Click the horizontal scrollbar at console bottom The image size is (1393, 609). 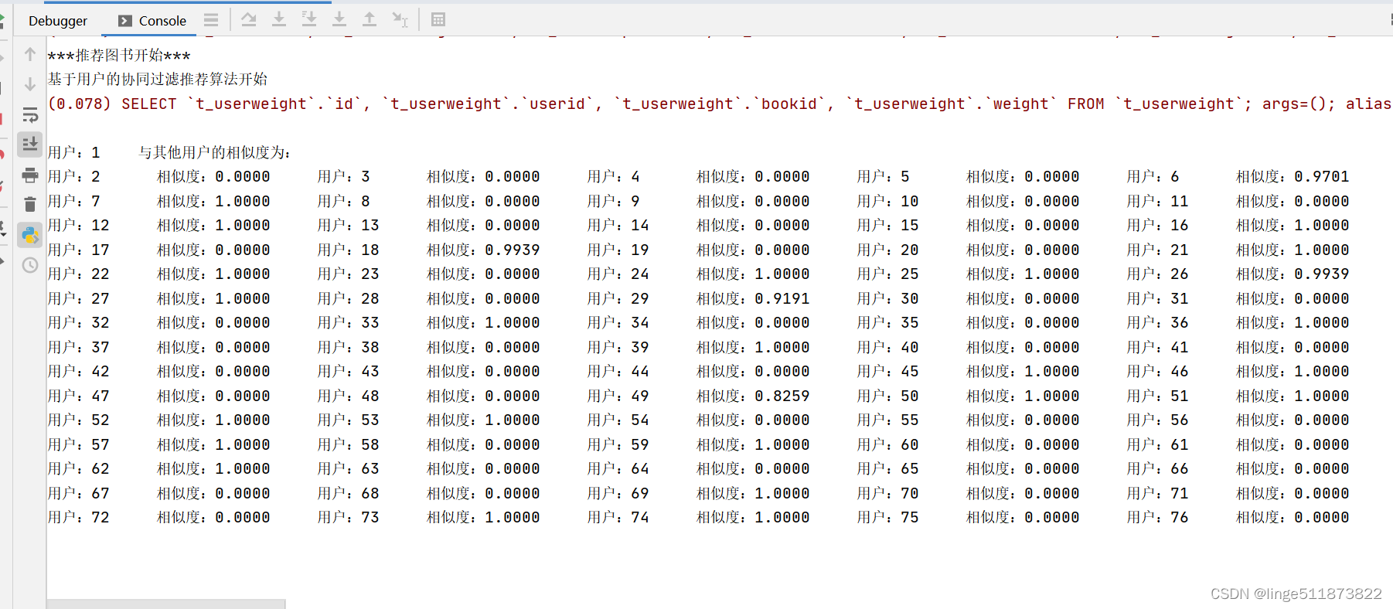coord(166,604)
